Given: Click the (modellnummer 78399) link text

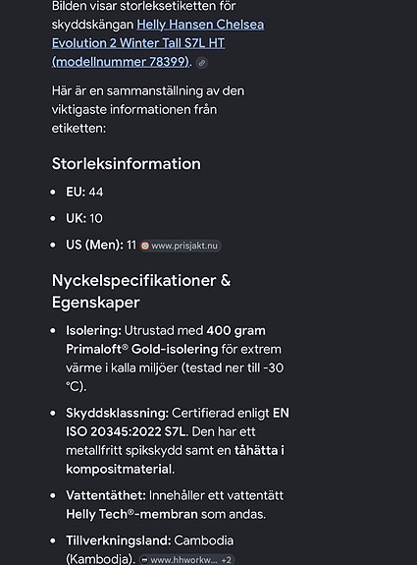Looking at the screenshot, I should point(121,62).
